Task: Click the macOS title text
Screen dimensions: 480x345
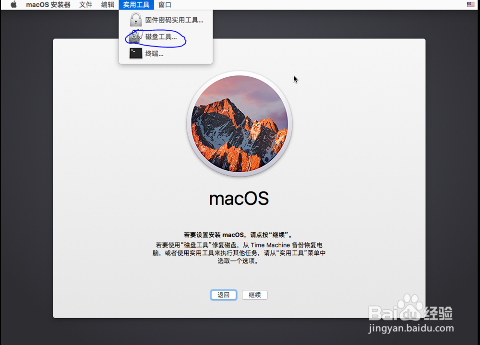Action: point(239,198)
